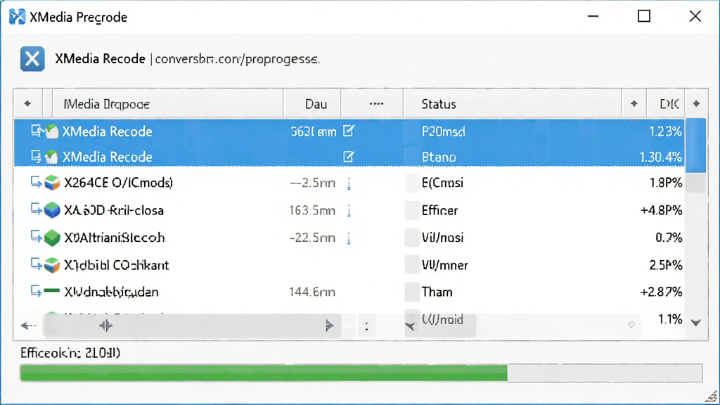Select the XWdnabbicudan row name

(x=111, y=292)
